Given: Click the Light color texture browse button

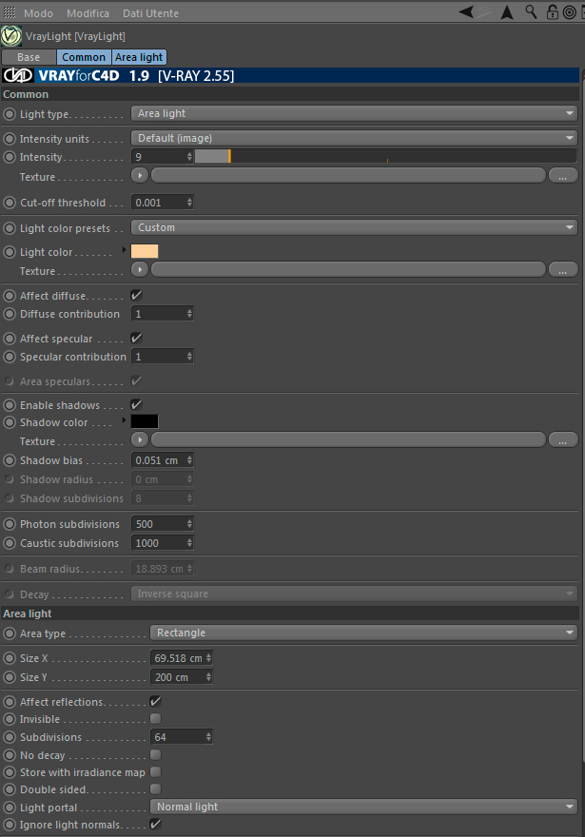Looking at the screenshot, I should point(562,269).
